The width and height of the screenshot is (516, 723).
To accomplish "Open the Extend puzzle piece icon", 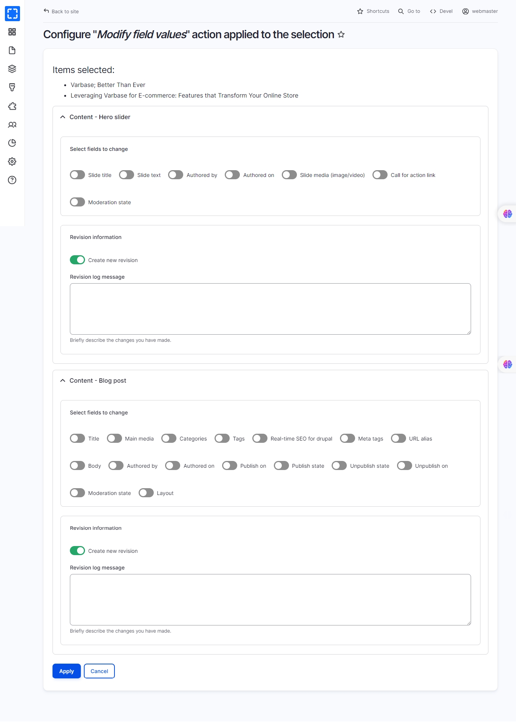I will coord(12,106).
